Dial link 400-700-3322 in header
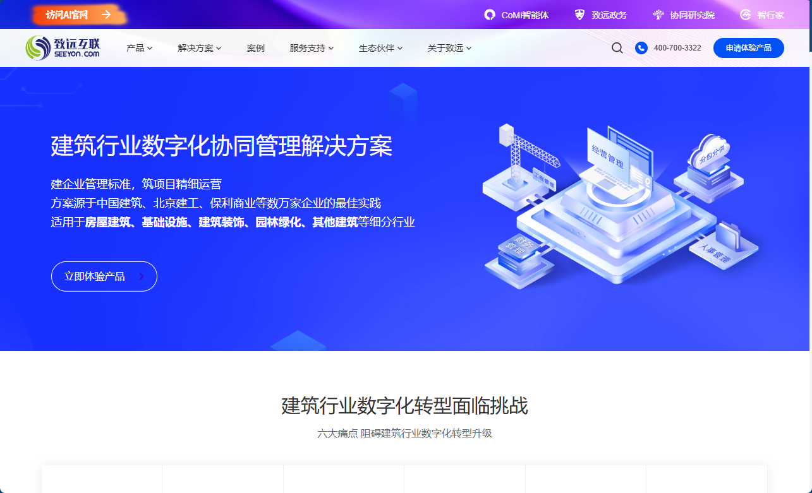 coord(677,48)
